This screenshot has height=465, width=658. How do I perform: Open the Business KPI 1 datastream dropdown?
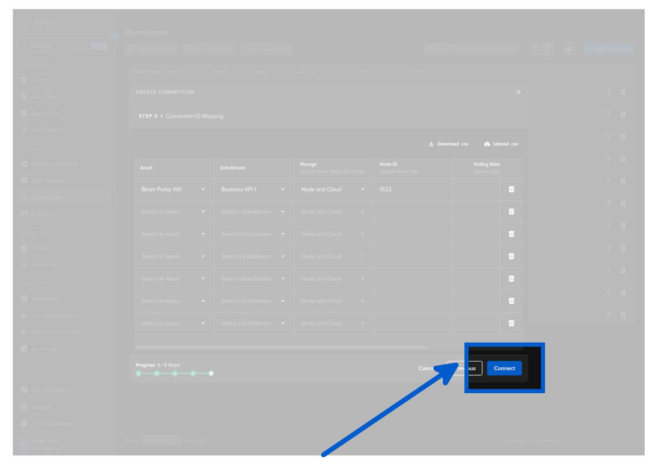(x=282, y=190)
